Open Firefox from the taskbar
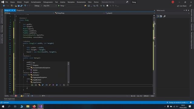 34,106
